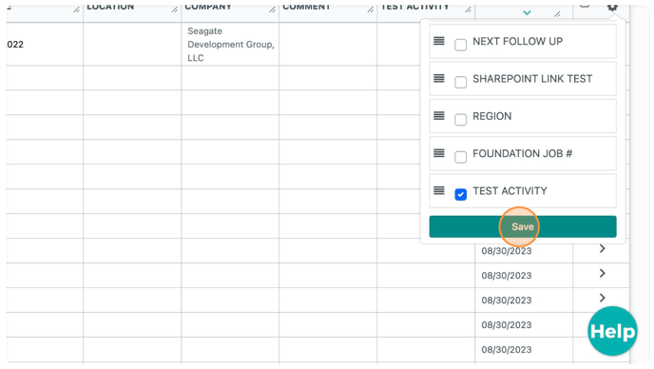This screenshot has height=369, width=654.
Task: Grab the REGION row reorder handle
Action: [439, 116]
